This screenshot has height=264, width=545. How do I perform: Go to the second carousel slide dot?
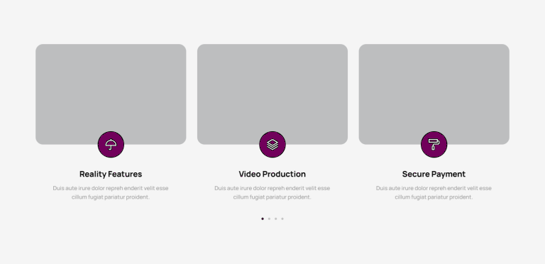point(269,219)
